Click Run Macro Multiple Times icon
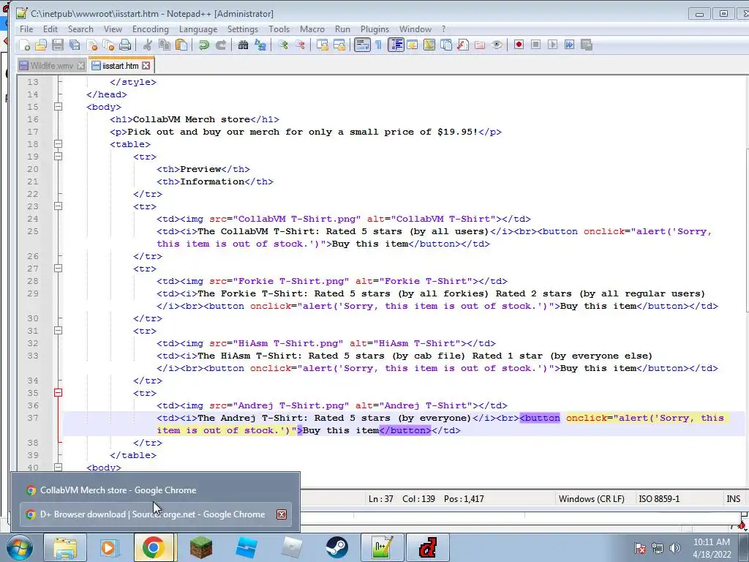The width and height of the screenshot is (749, 562). click(569, 45)
